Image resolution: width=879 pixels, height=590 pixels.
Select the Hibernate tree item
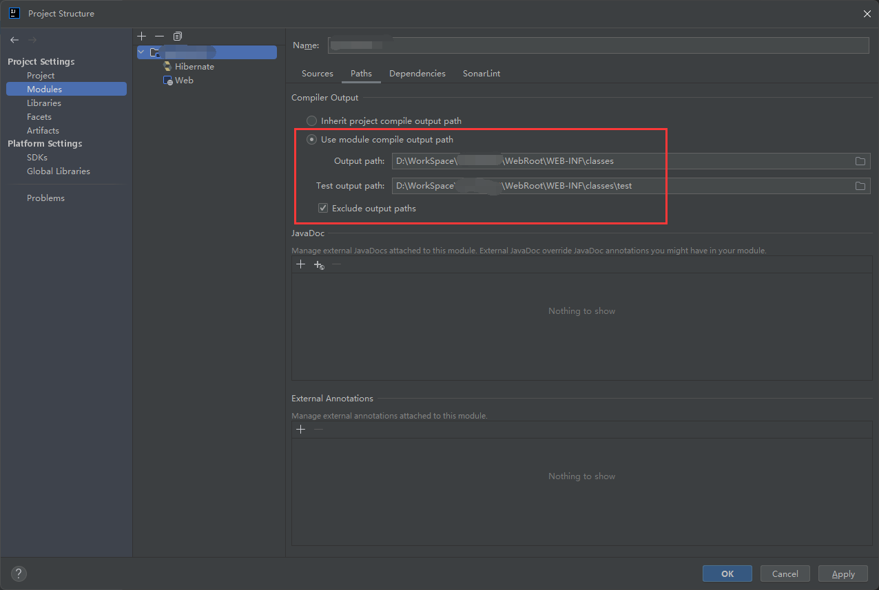pos(194,67)
